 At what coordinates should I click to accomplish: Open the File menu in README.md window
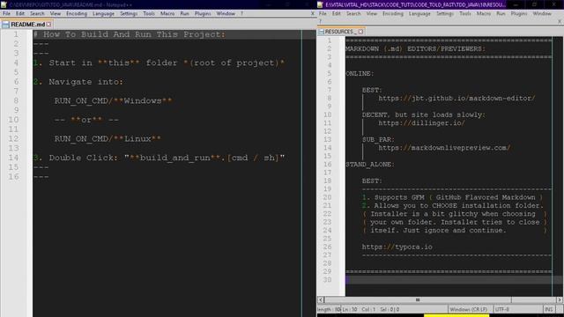point(6,13)
